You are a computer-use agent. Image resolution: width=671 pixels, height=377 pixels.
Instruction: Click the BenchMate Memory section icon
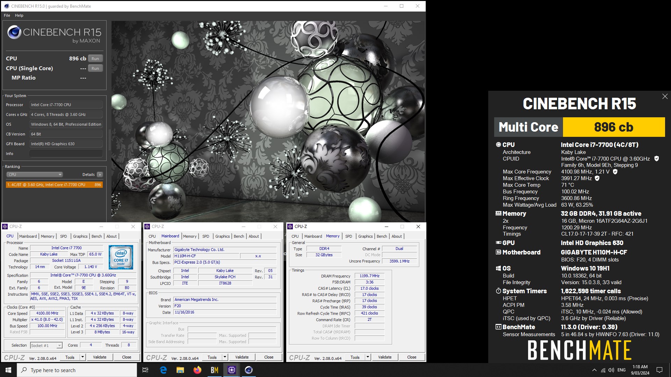pos(498,213)
